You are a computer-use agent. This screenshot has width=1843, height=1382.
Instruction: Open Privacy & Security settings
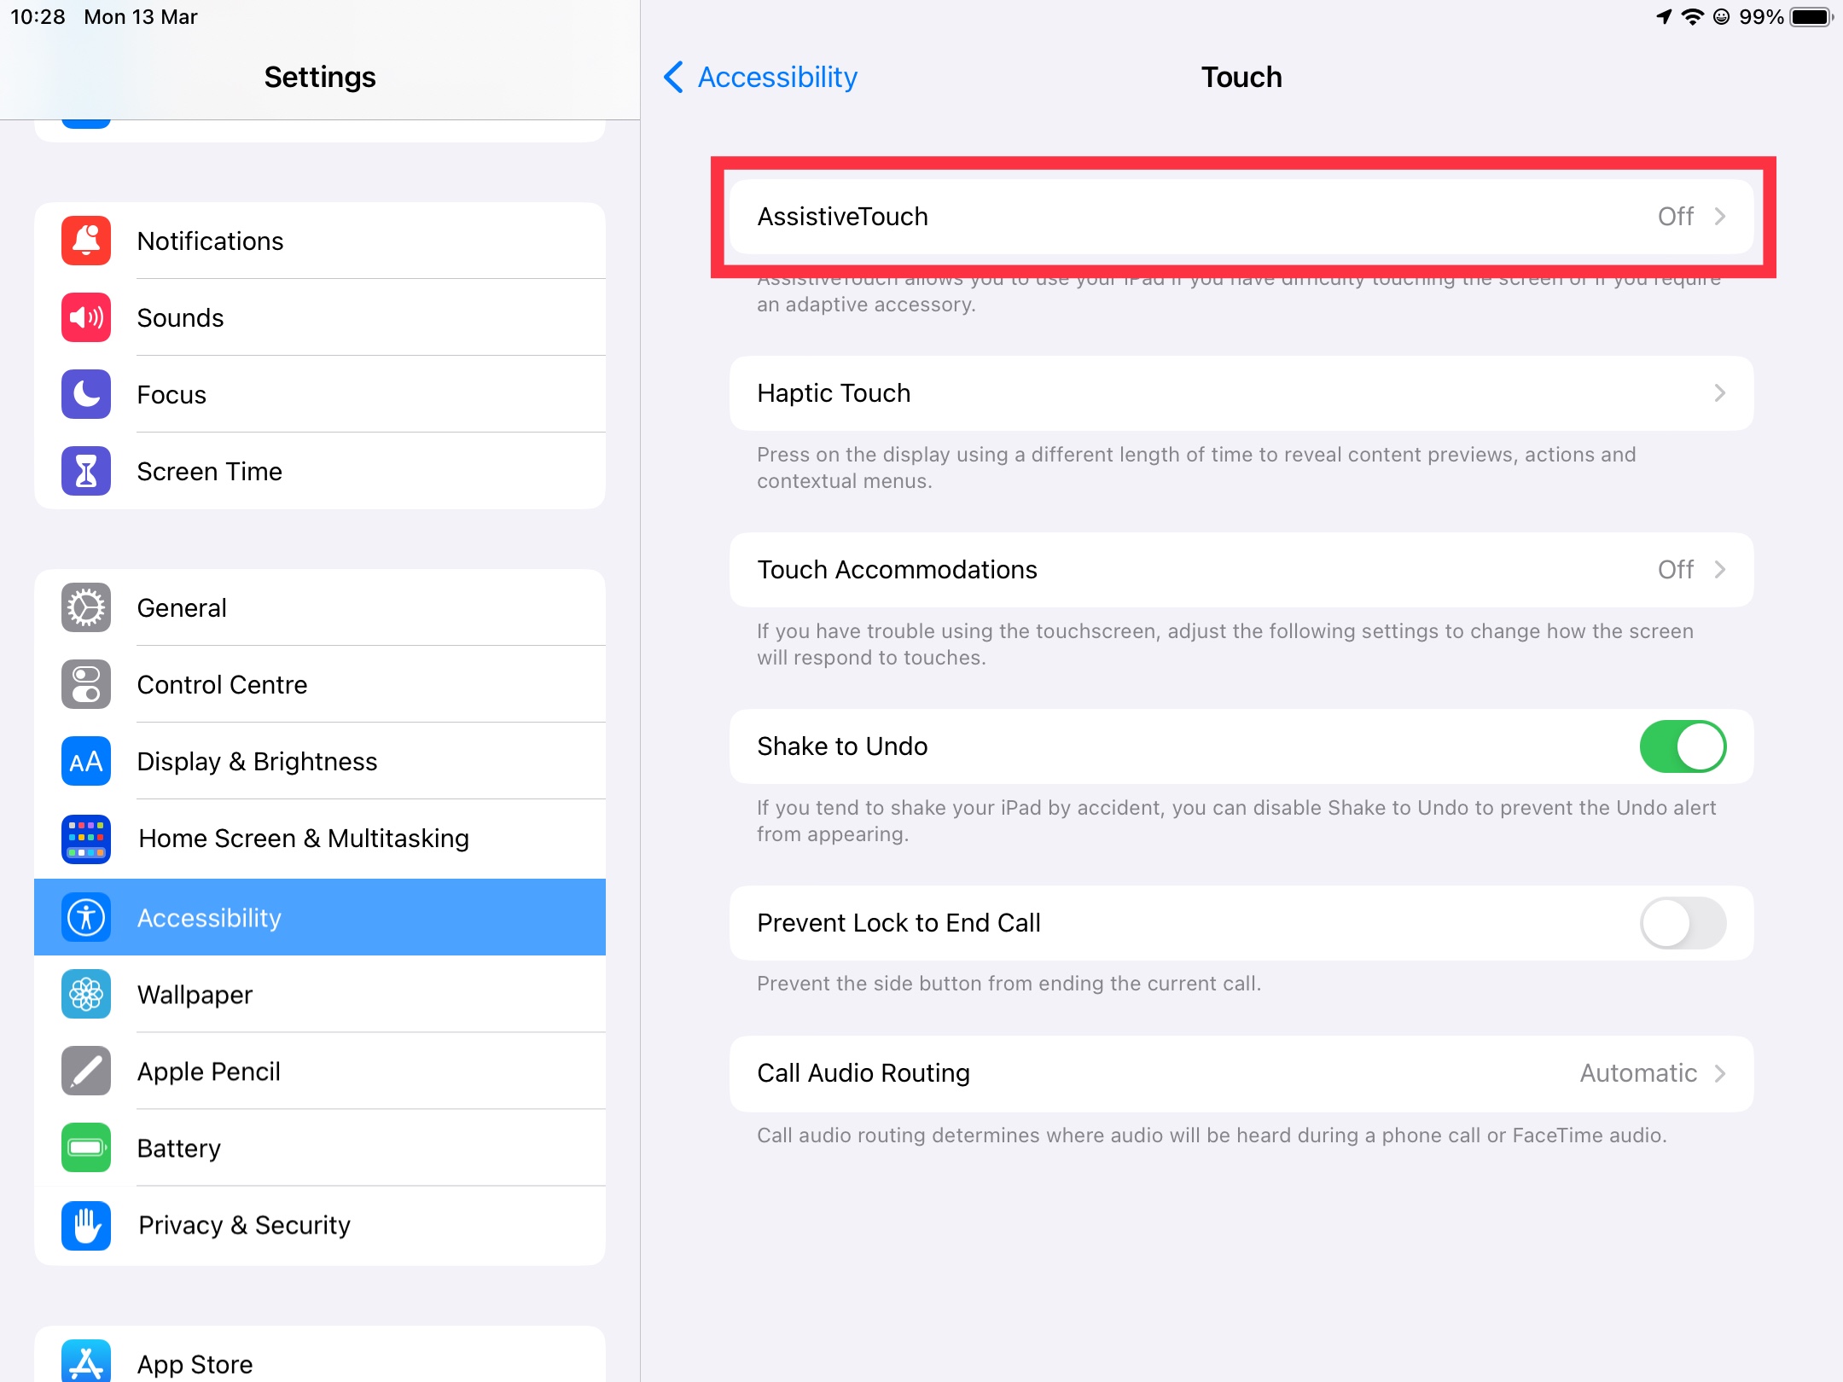(x=243, y=1226)
